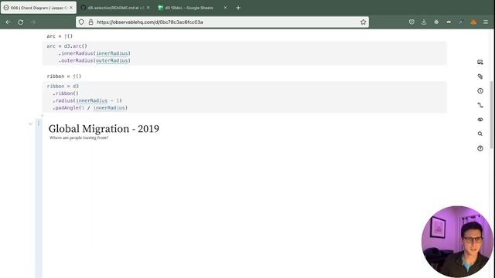Screen dimensions: 495x278
Task: Click the browser forward arrow
Action: pyautogui.click(x=33, y=22)
